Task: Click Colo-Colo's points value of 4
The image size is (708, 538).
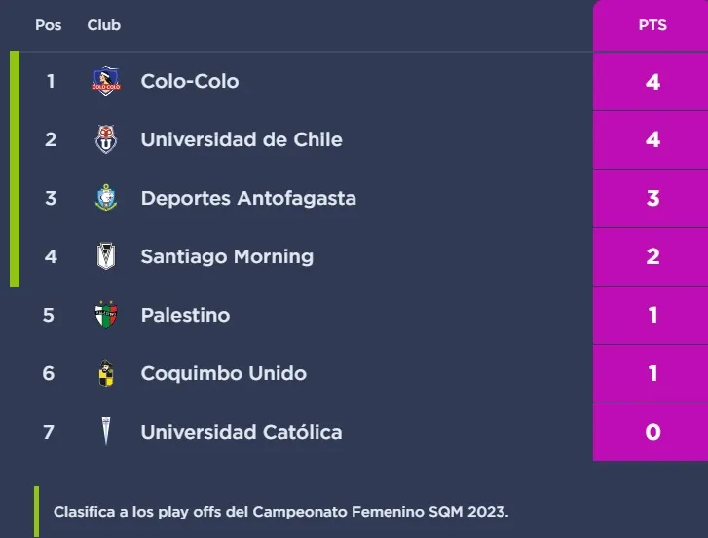Action: [652, 81]
